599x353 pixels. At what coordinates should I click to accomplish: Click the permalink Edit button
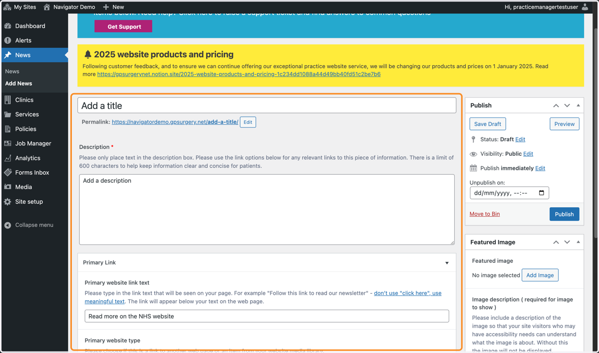(248, 122)
